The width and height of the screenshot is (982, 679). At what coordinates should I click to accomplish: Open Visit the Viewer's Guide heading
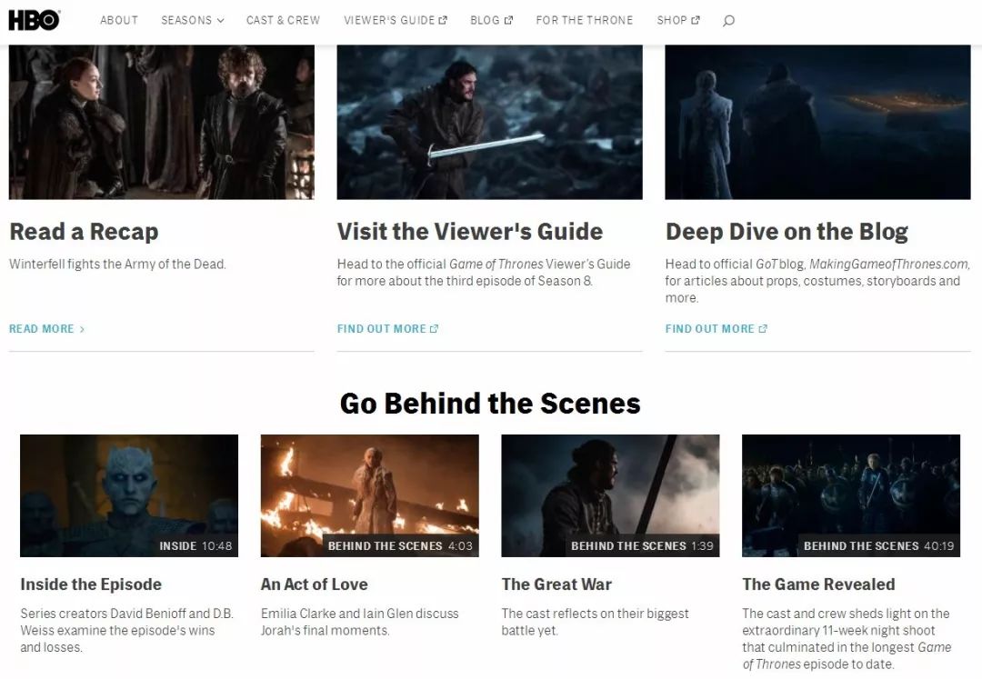[x=470, y=232]
